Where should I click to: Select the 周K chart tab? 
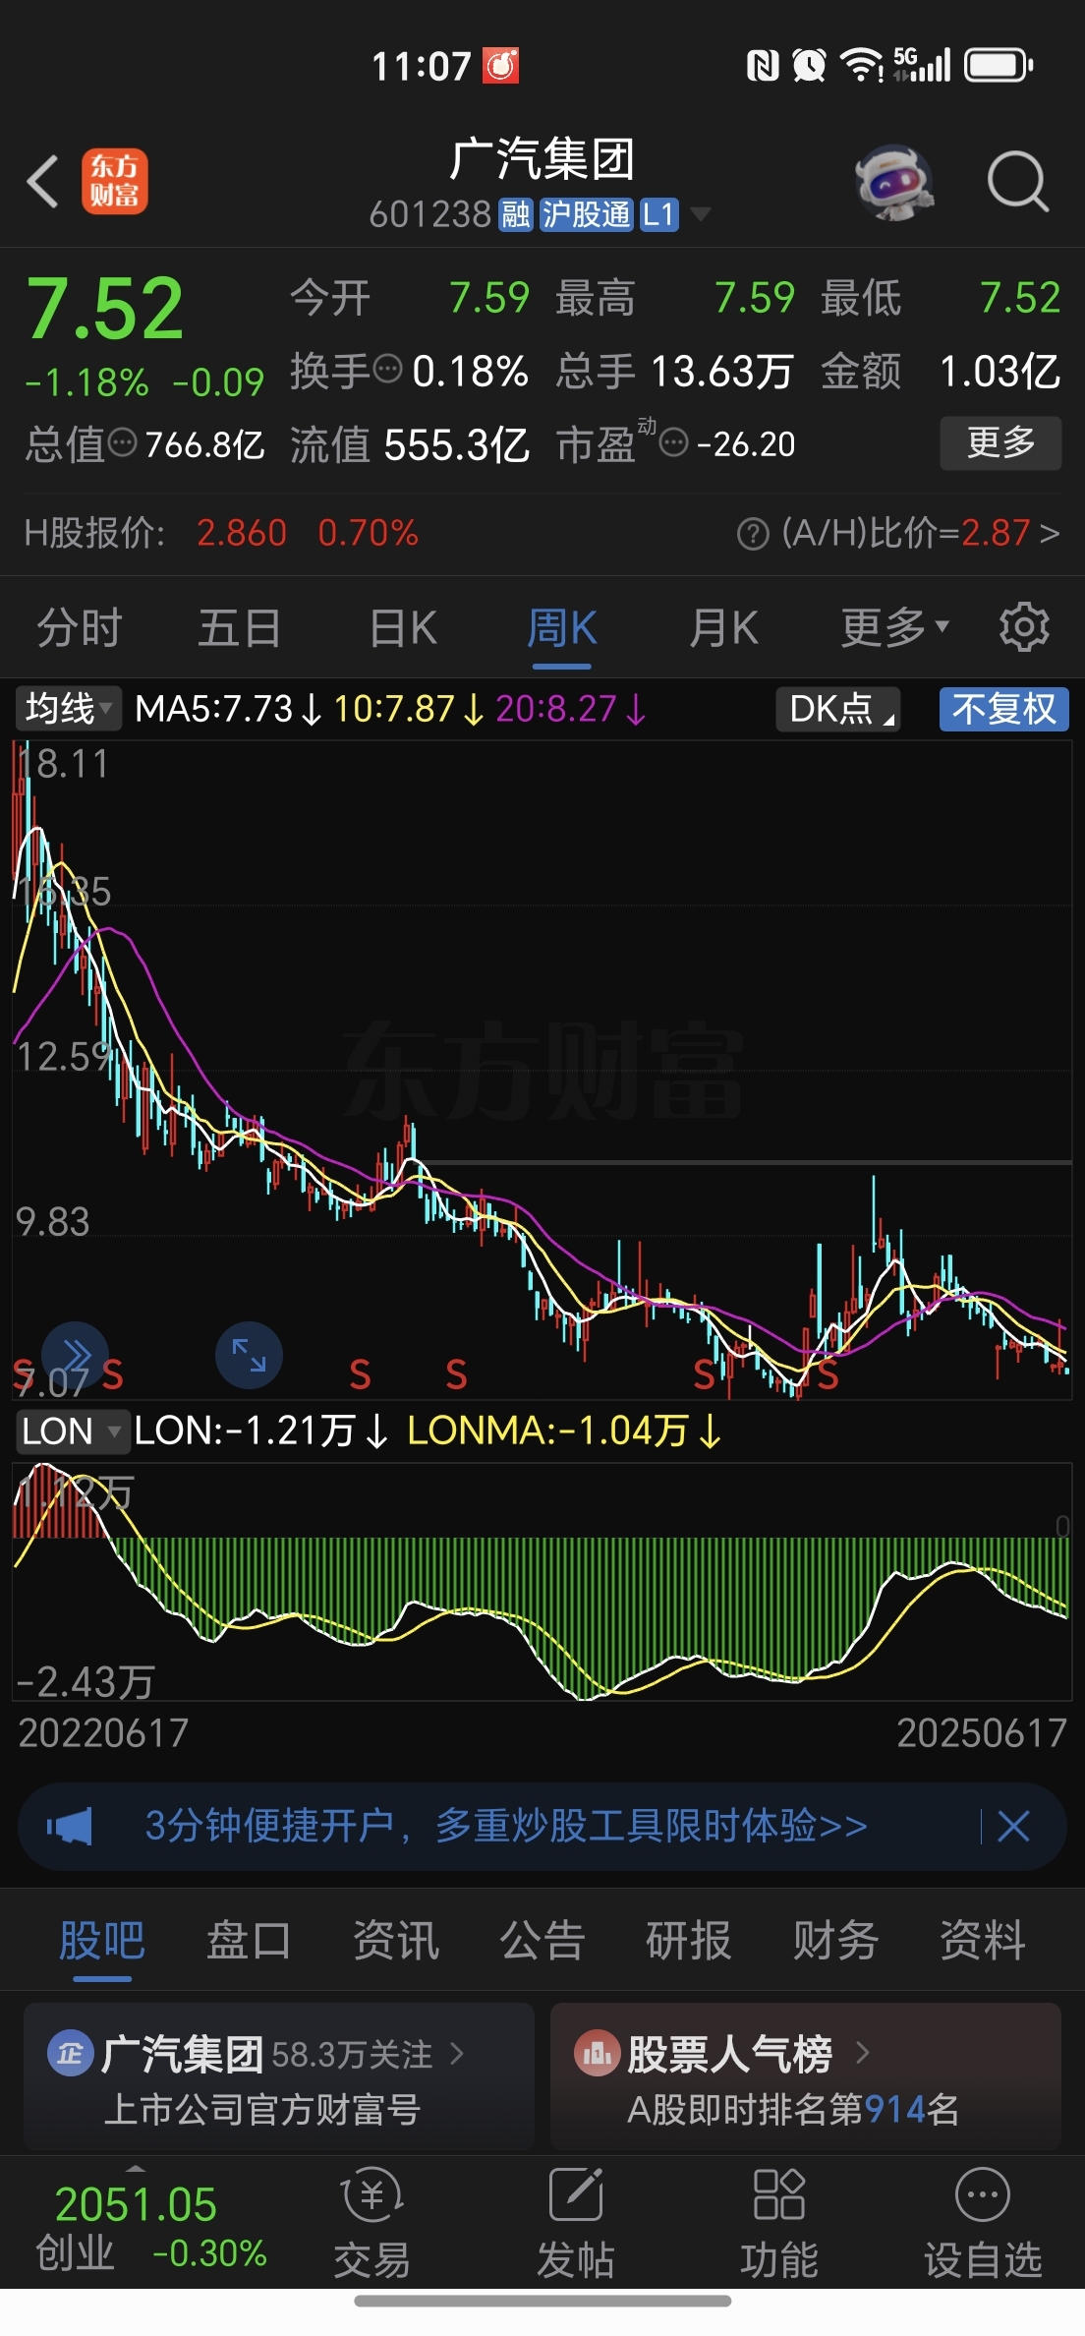click(562, 627)
